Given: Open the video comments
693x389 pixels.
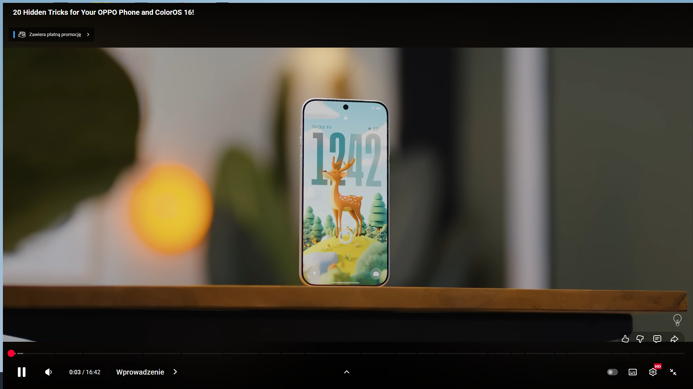Looking at the screenshot, I should coord(657,339).
